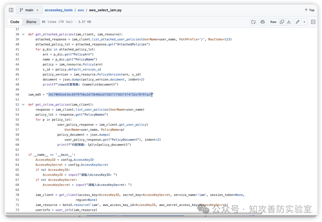Jump to Top of the file

pyautogui.click(x=309, y=10)
